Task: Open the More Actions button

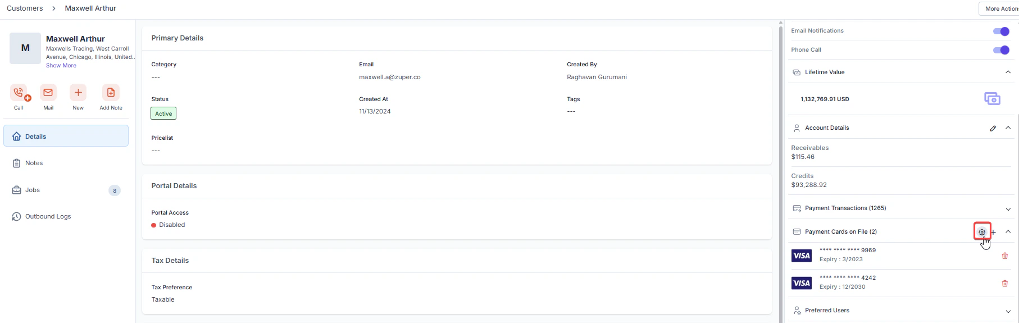Action: (1000, 8)
